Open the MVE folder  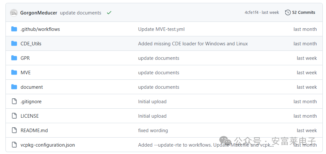pyautogui.click(x=25, y=73)
